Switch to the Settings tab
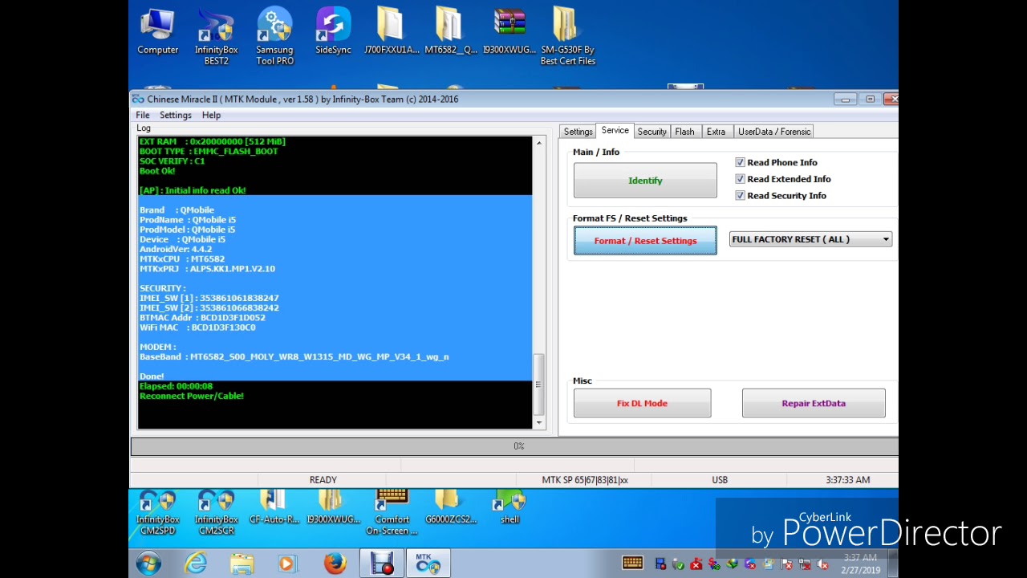The width and height of the screenshot is (1027, 578). (578, 132)
